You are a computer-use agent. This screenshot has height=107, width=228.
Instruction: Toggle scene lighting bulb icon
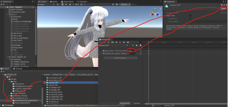(x=62, y=5)
